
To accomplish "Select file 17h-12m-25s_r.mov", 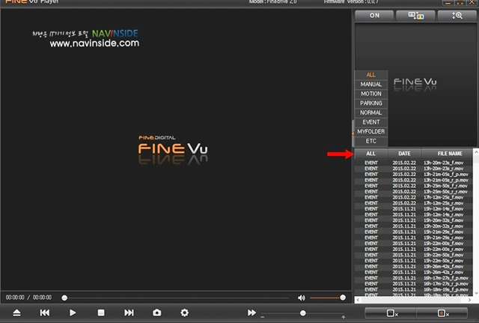I will (414, 203).
